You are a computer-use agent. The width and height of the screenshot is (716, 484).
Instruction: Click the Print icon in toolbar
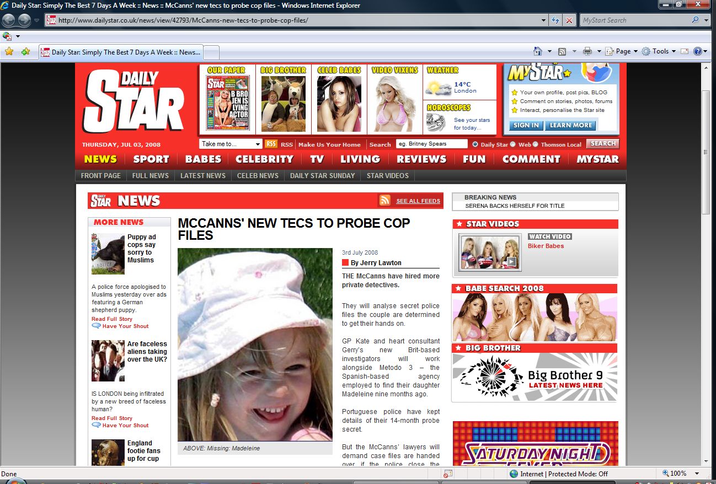click(x=587, y=51)
